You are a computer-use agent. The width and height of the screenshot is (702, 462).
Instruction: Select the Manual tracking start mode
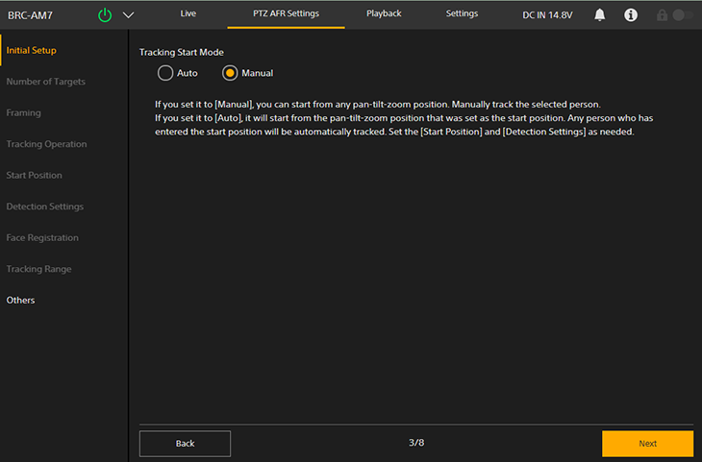(x=230, y=73)
